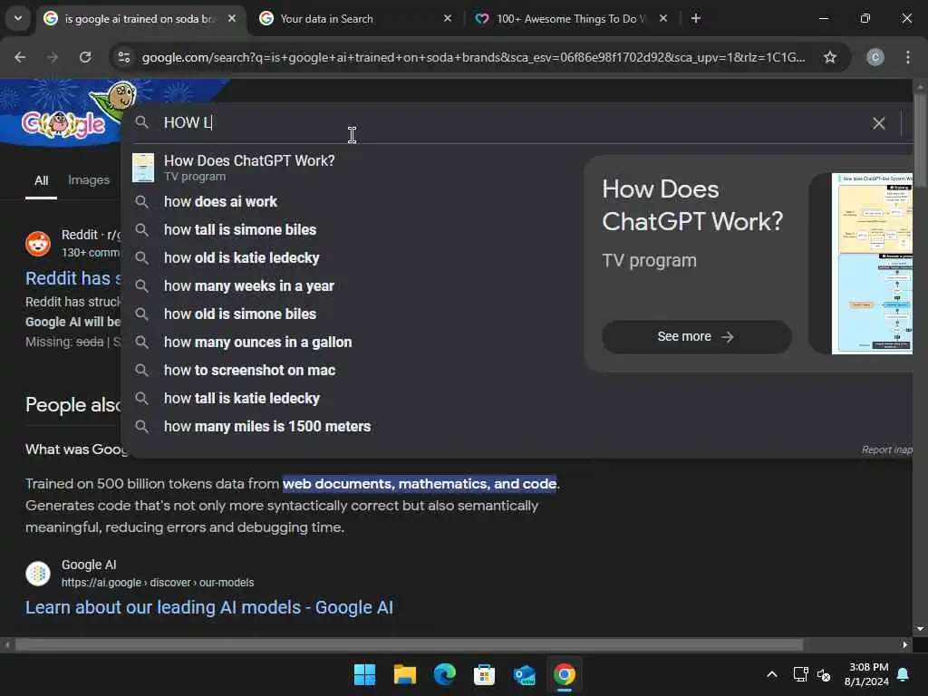Screen dimensions: 928x696
Task: Click the Chrome taskbar icon
Action: (564, 674)
